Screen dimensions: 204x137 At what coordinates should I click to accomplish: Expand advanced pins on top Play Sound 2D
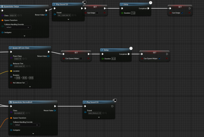68,19
